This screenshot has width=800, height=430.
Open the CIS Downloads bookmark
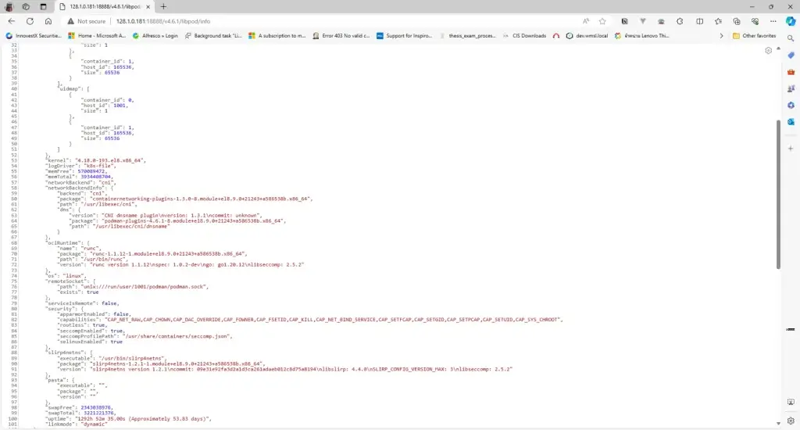[x=524, y=36]
